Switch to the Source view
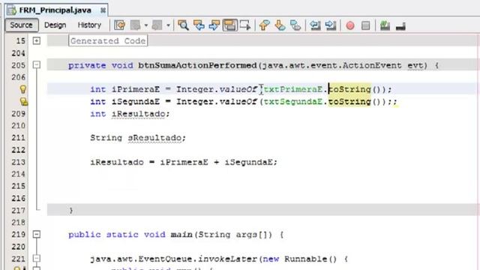The height and width of the screenshot is (270, 480). 22,25
